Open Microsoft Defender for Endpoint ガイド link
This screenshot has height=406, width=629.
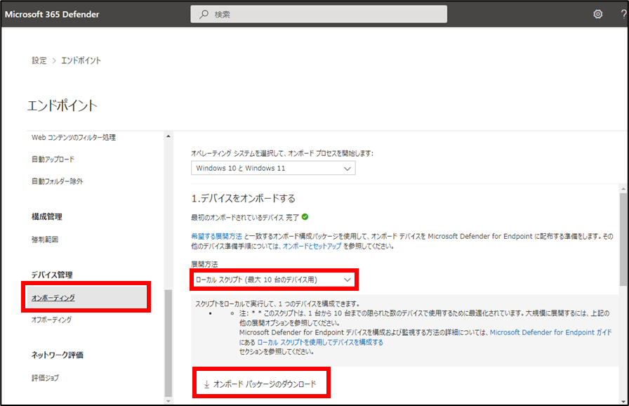tap(551, 332)
